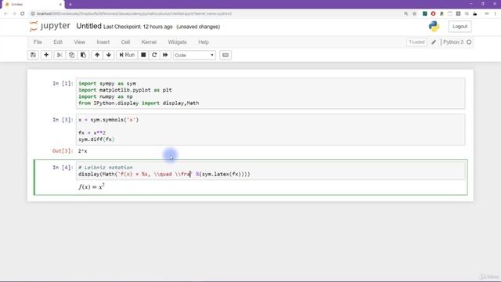Click the Trusted notebook indicator

pos(416,42)
